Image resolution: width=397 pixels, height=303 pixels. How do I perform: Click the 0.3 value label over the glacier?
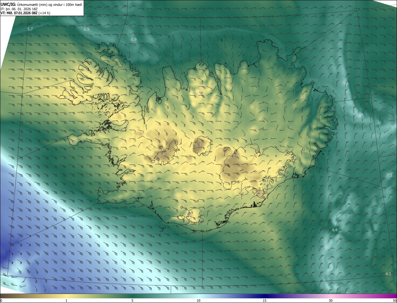click(198, 145)
